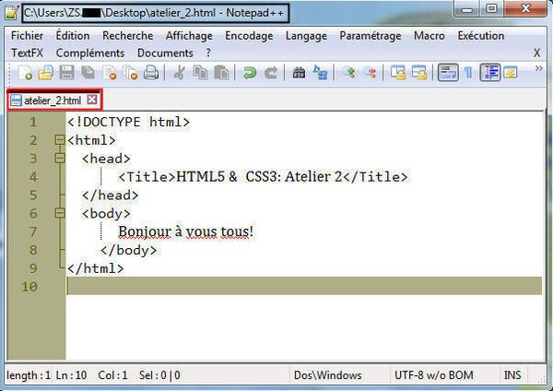Open a file using the folder icon
Viewport: 553px width, 391px height.
[x=45, y=73]
